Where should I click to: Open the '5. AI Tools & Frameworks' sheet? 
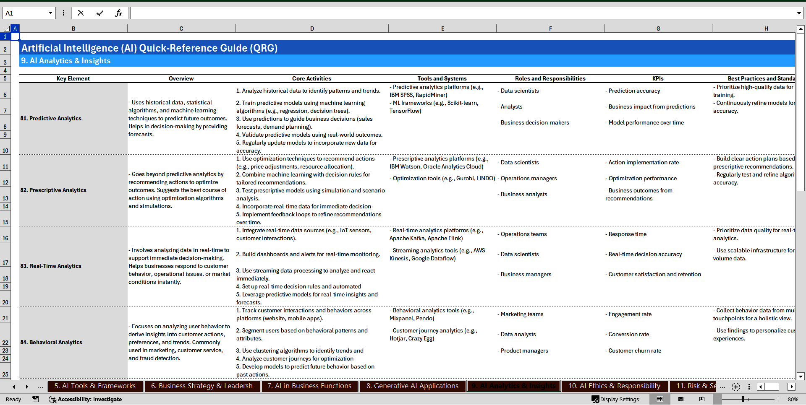coord(95,386)
